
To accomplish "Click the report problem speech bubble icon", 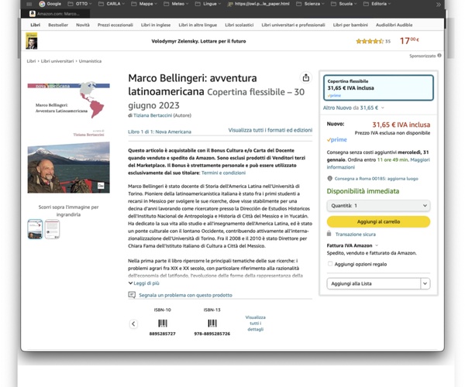I will 132,295.
